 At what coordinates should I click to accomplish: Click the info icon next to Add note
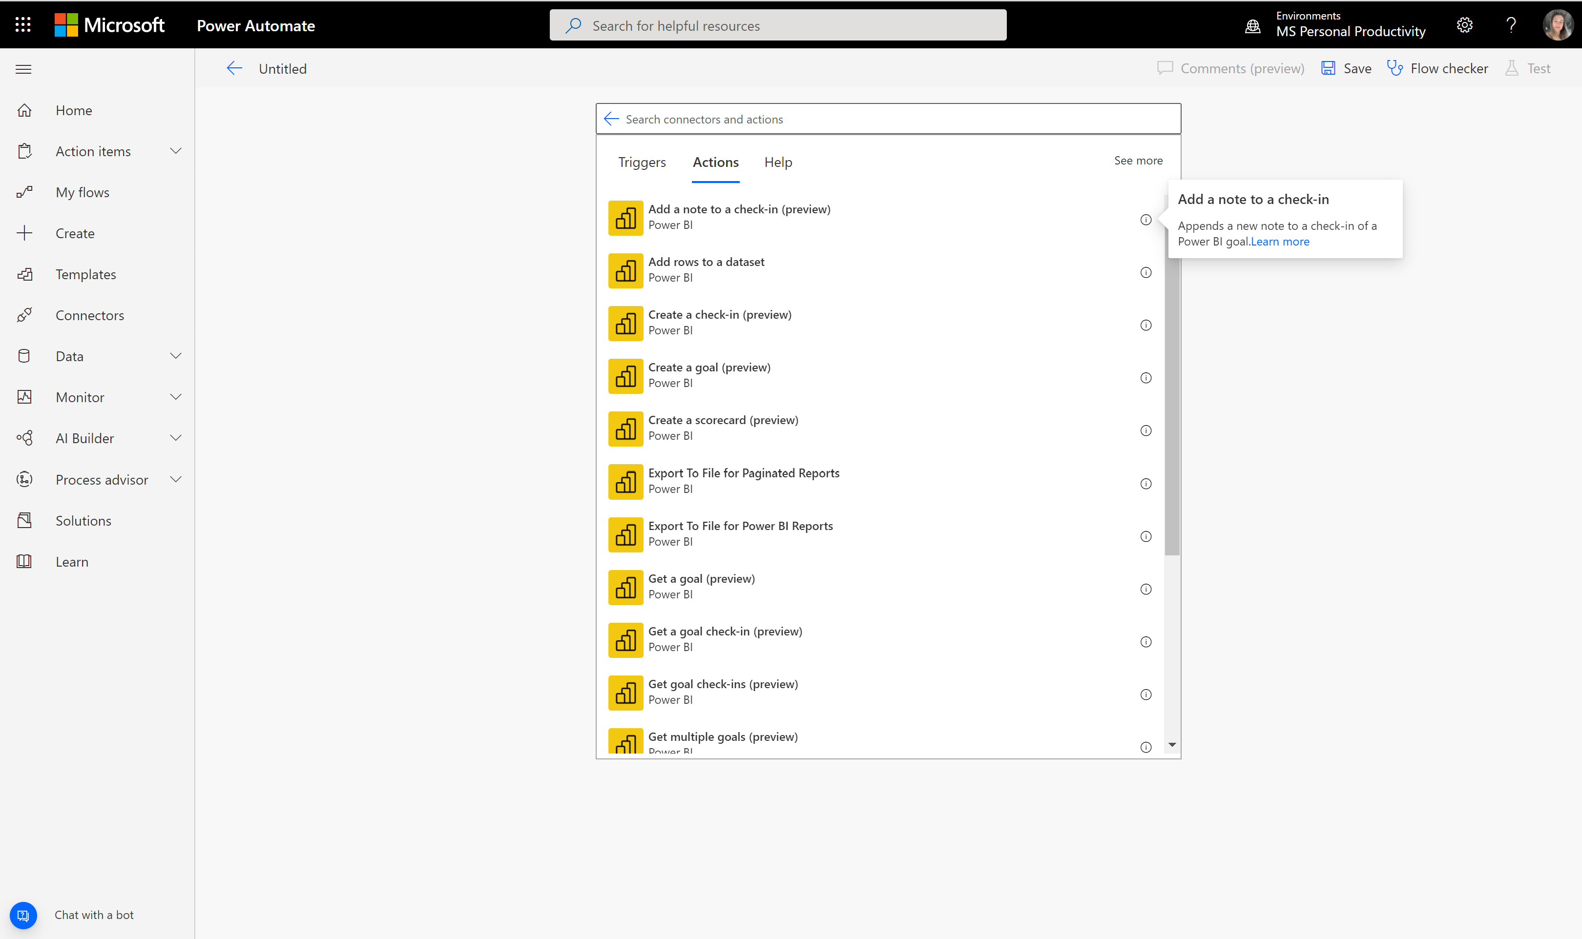point(1146,219)
